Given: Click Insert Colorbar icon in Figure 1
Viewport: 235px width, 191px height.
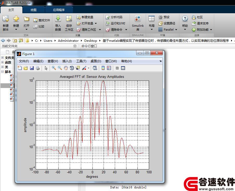Looking at the screenshot, I should [x=103, y=68].
